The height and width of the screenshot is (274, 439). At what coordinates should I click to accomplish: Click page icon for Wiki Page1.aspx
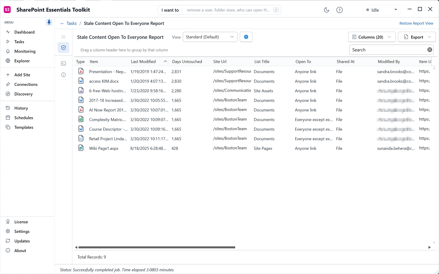click(x=81, y=148)
